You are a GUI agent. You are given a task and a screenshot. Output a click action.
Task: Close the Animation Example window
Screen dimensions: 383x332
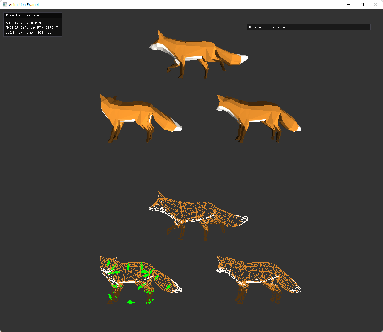(376, 4)
